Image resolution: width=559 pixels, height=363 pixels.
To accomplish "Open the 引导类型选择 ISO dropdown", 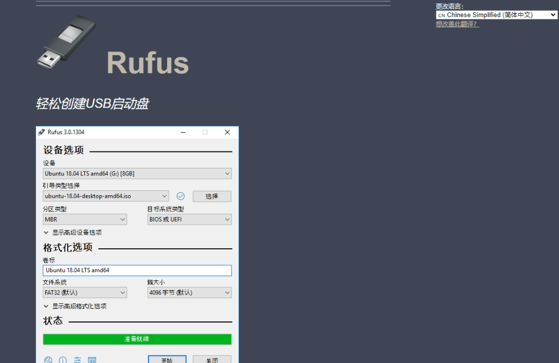I will 105,196.
